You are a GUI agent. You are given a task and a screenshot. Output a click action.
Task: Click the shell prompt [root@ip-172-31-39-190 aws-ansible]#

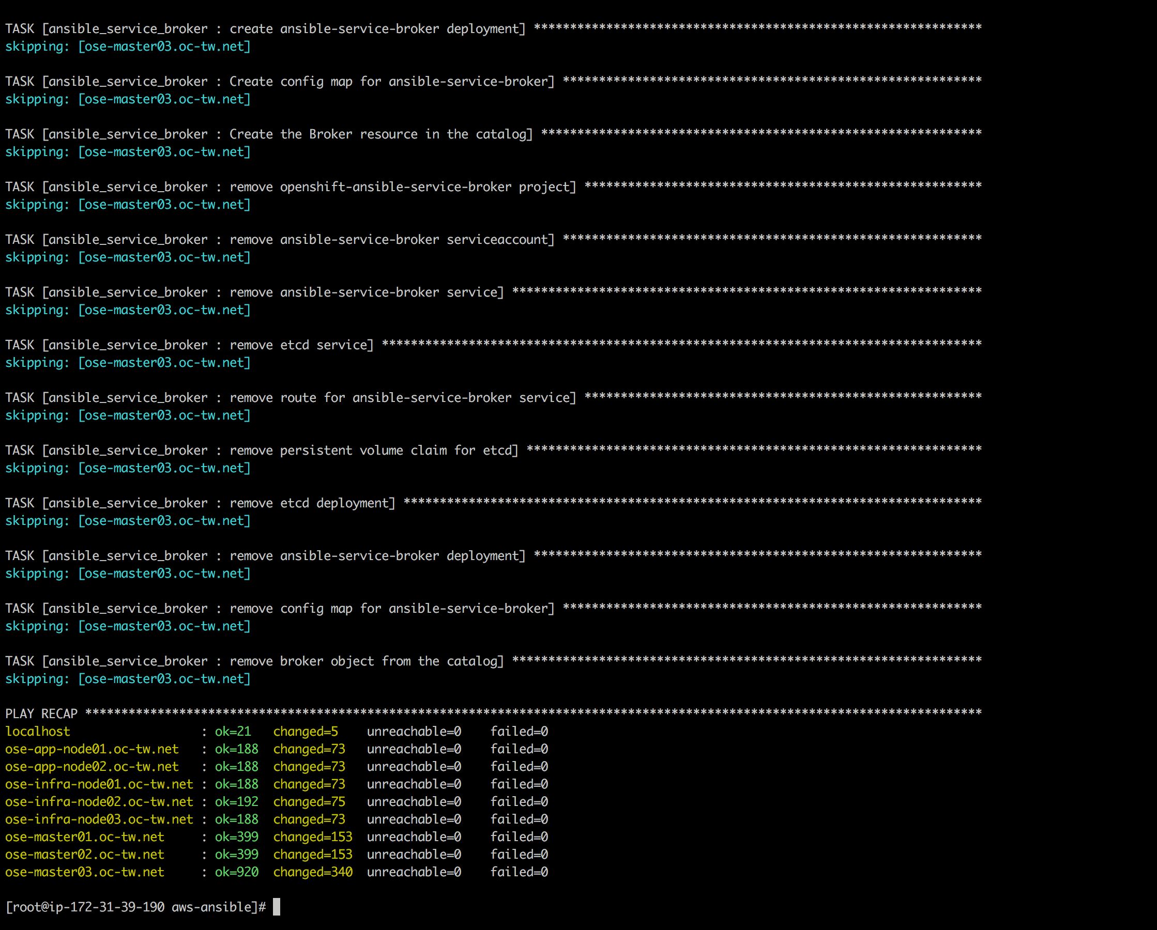tap(136, 907)
